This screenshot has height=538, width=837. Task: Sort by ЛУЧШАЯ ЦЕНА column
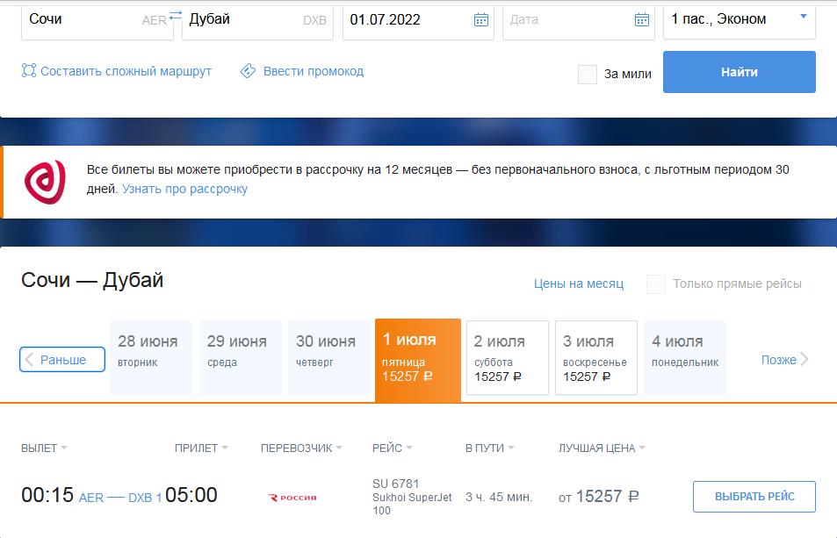coord(601,448)
